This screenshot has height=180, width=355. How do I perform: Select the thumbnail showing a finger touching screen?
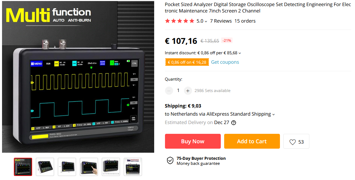point(89,167)
